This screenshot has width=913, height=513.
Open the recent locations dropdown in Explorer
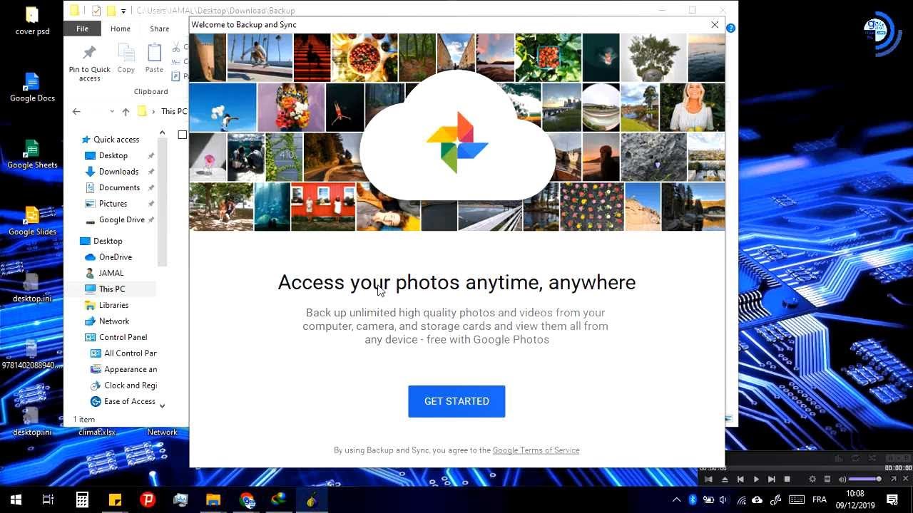pyautogui.click(x=112, y=111)
